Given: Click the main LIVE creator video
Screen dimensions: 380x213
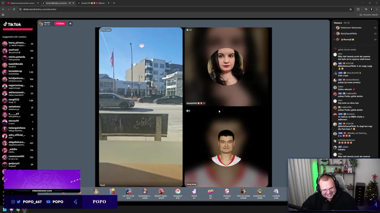Looking at the screenshot, I should (x=141, y=107).
